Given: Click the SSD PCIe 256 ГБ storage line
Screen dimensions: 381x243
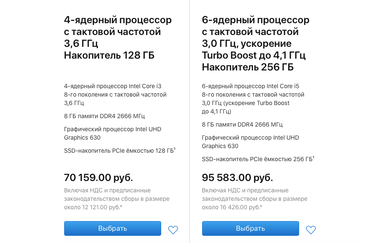Looking at the screenshot, I should tap(257, 159).
